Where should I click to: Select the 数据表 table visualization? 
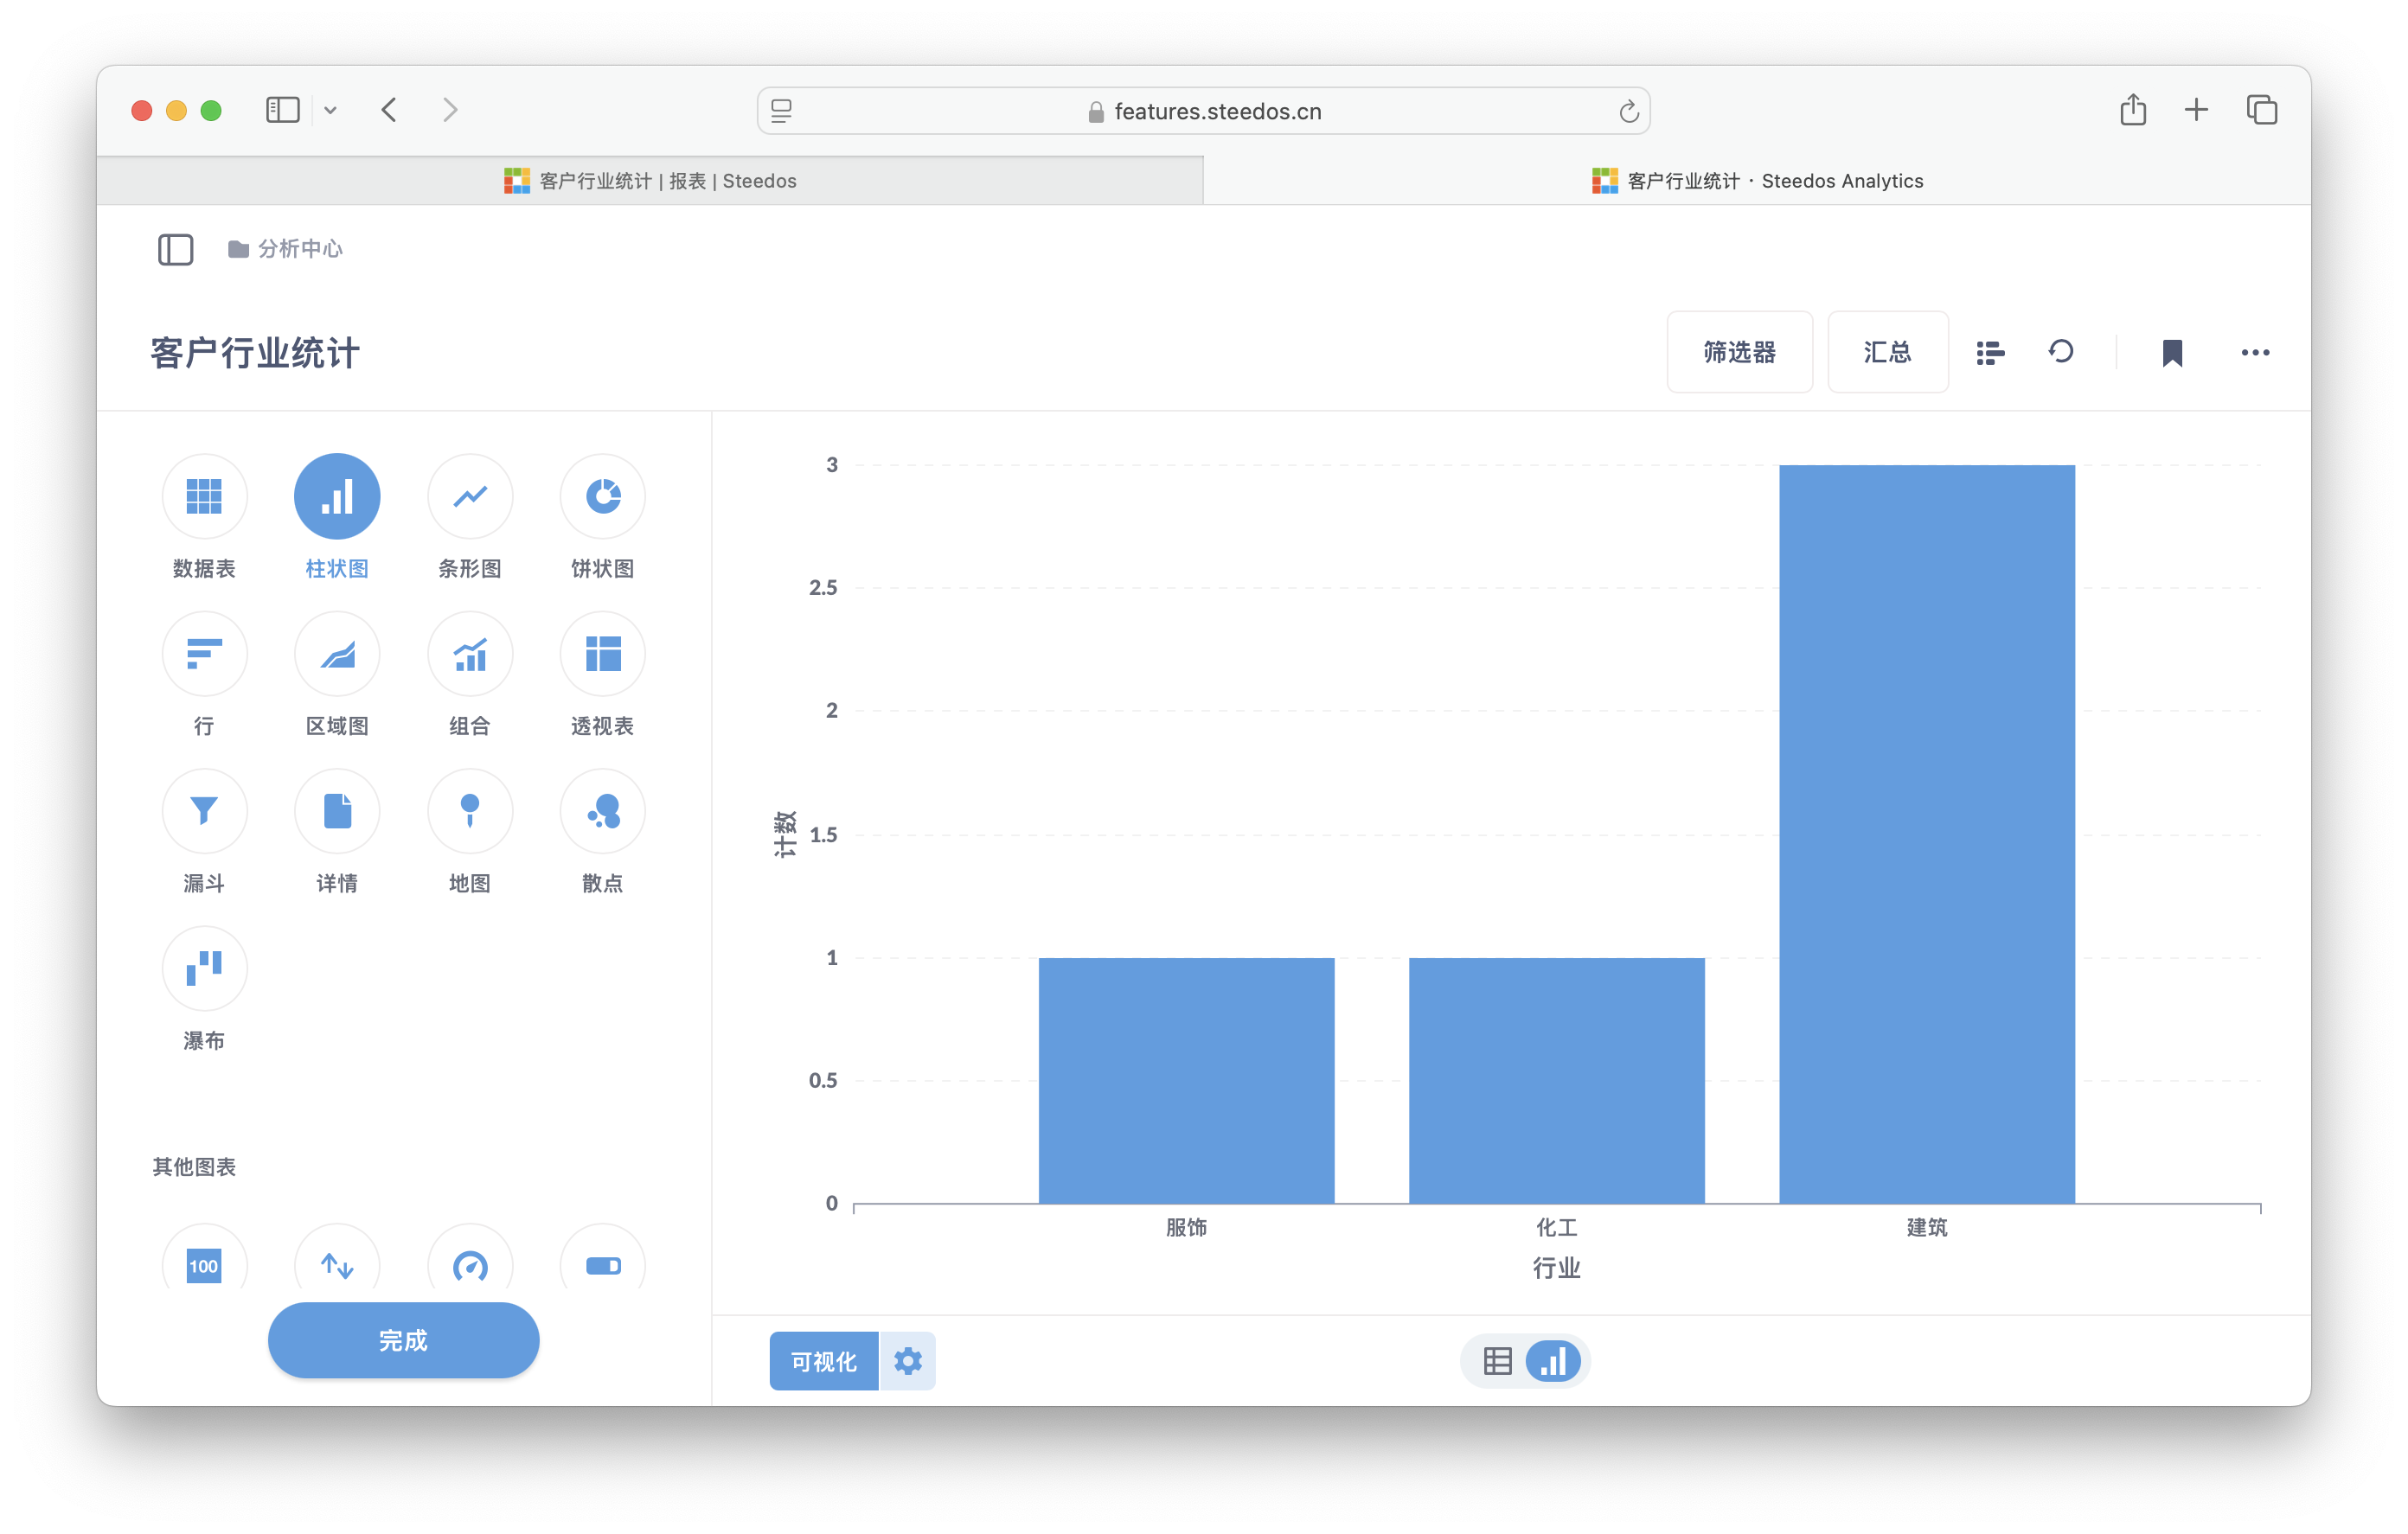204,496
